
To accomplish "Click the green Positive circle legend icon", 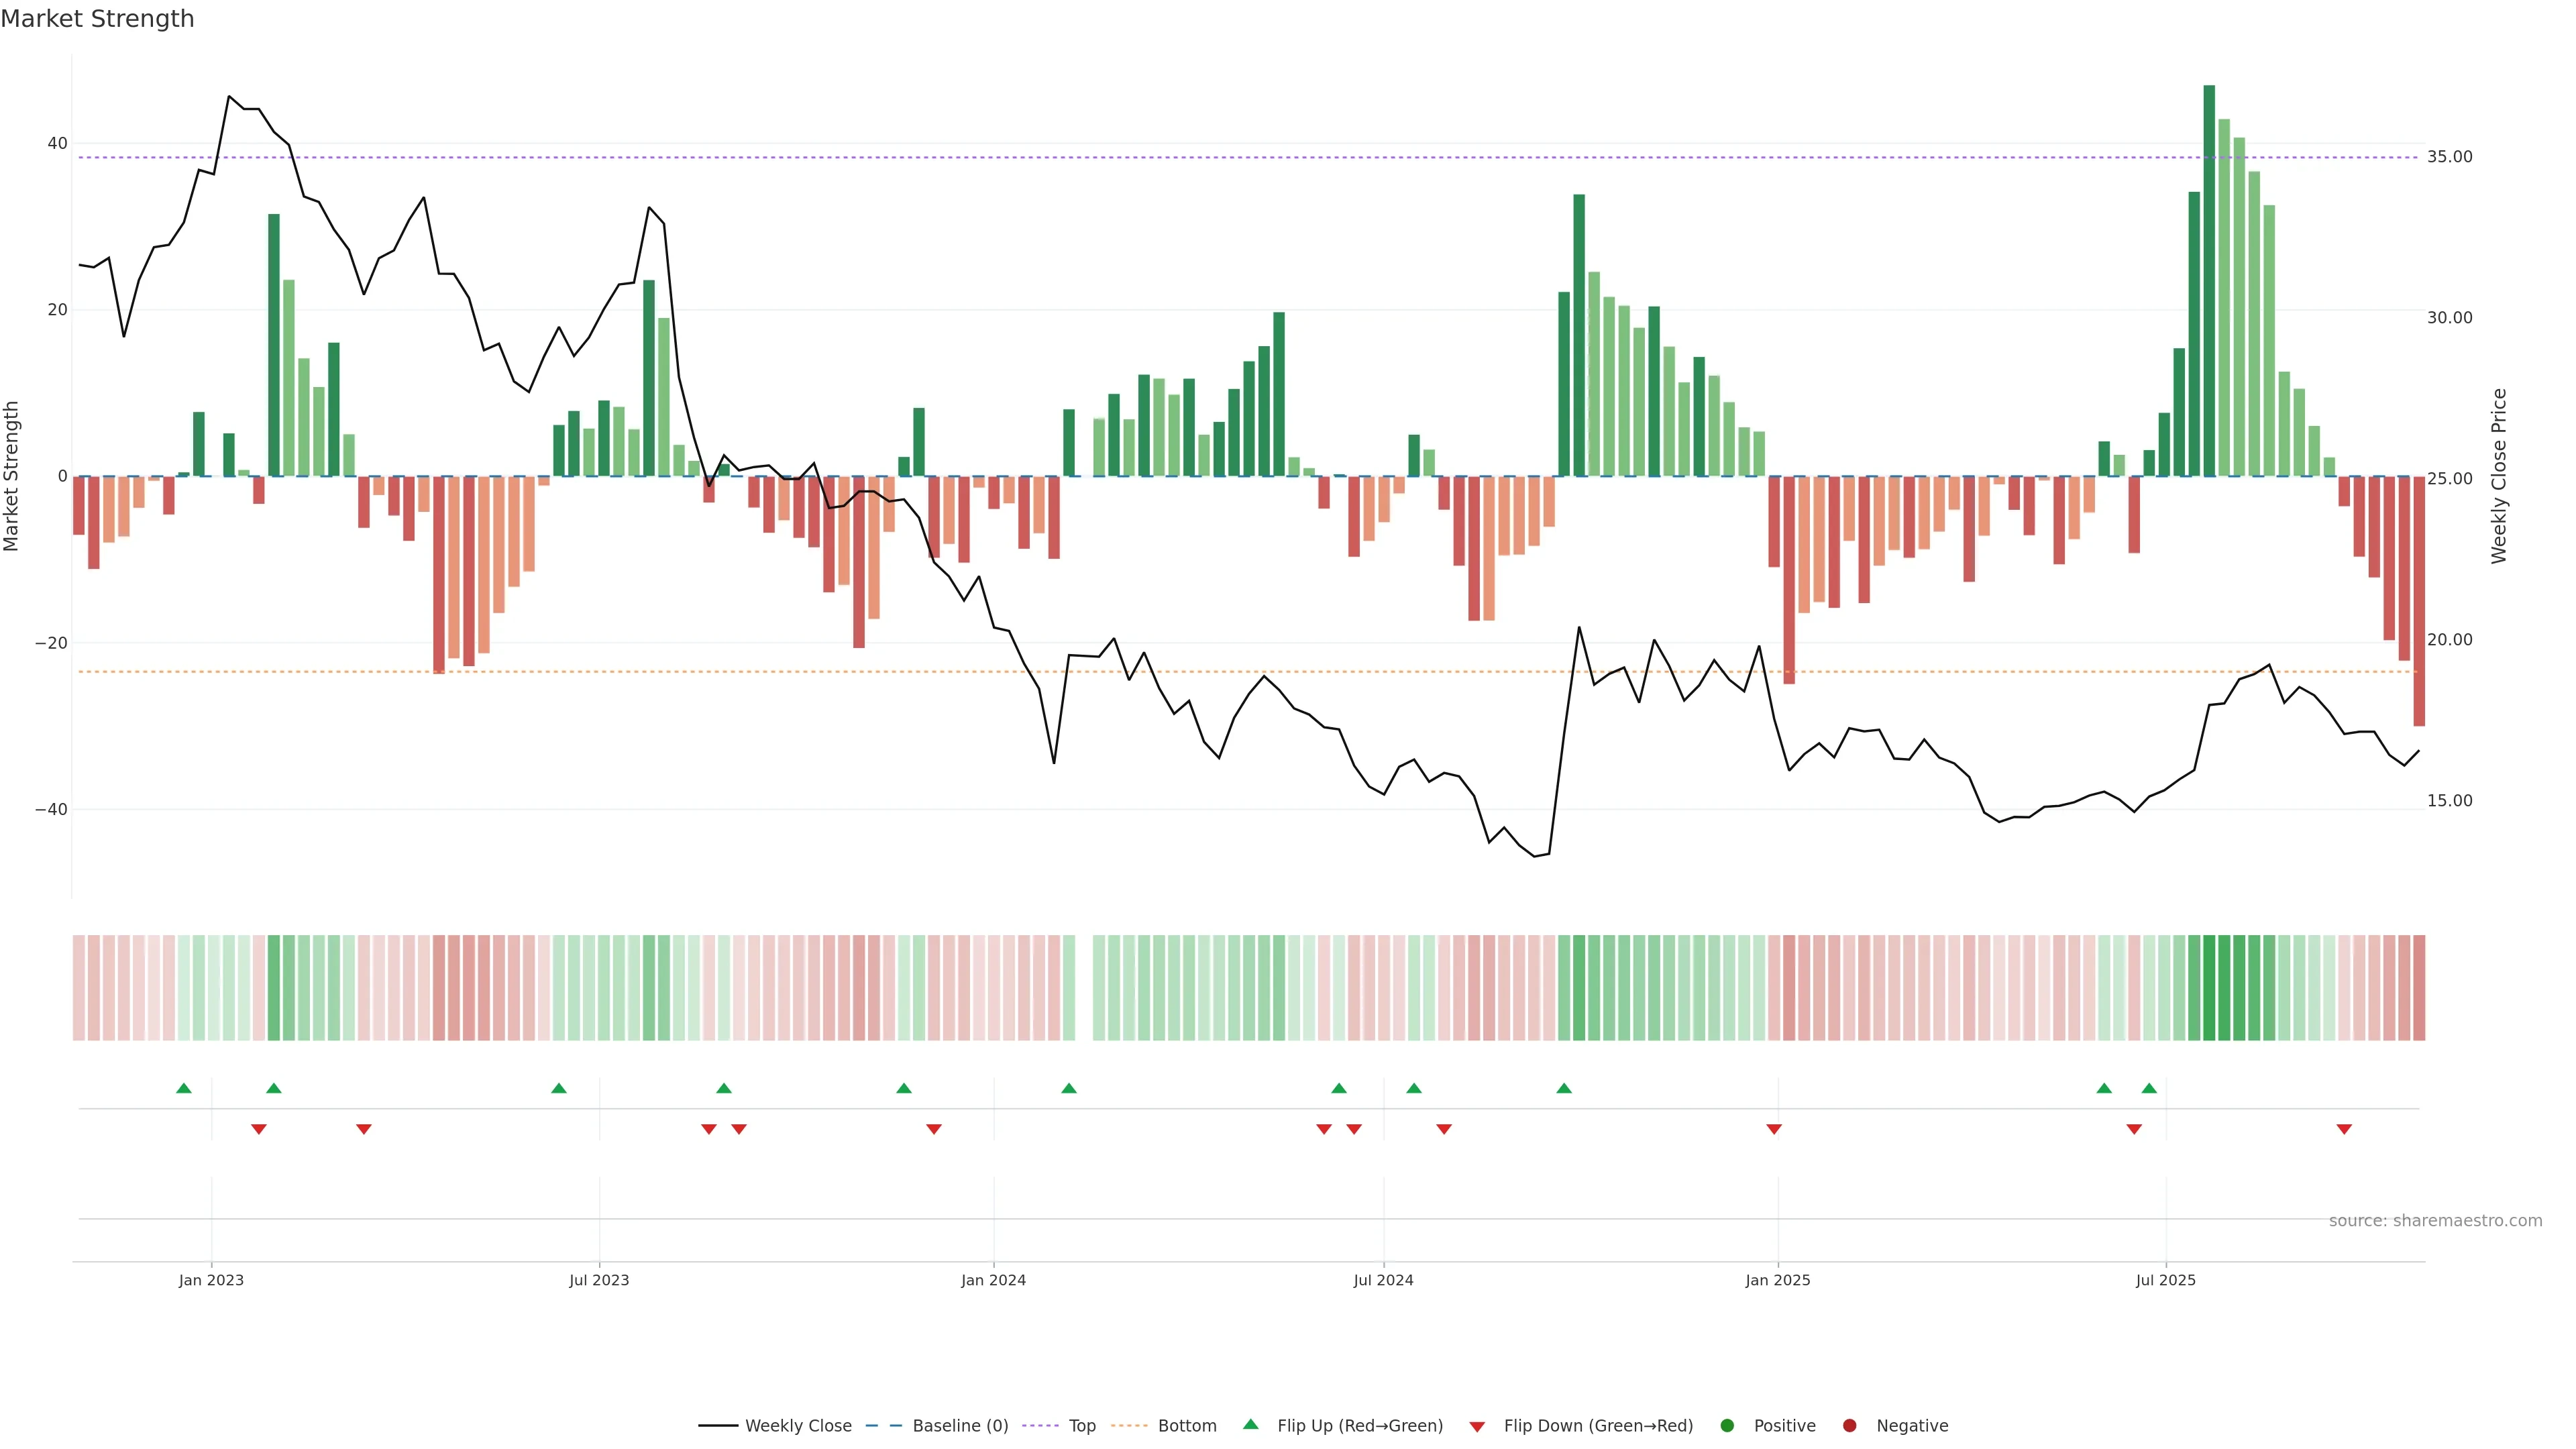I will (x=1727, y=1426).
